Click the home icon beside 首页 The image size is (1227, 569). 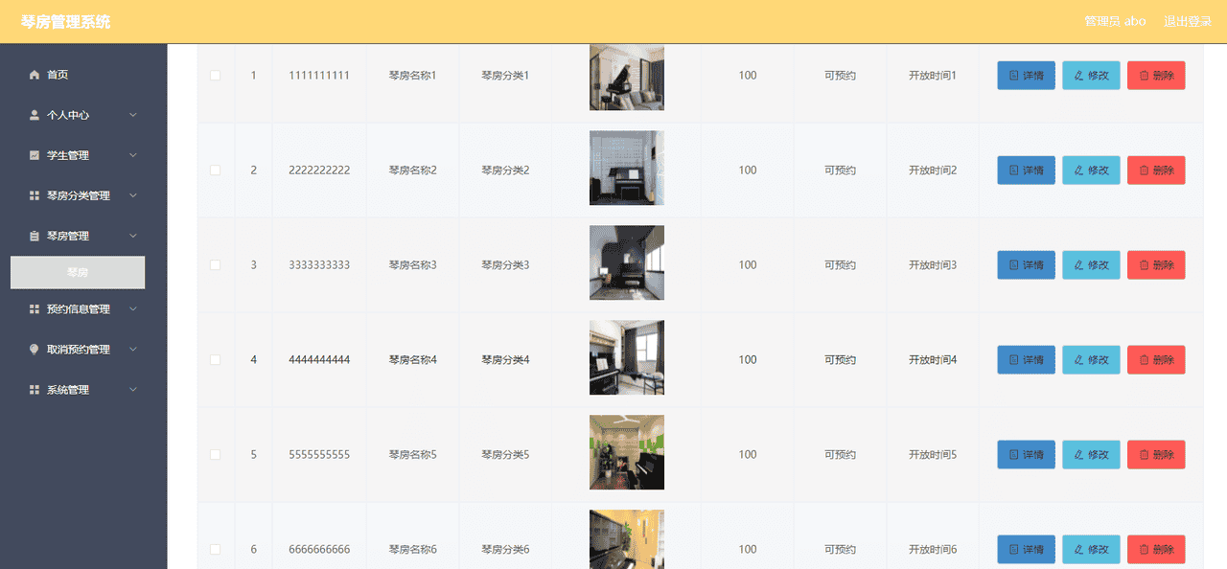click(x=35, y=75)
